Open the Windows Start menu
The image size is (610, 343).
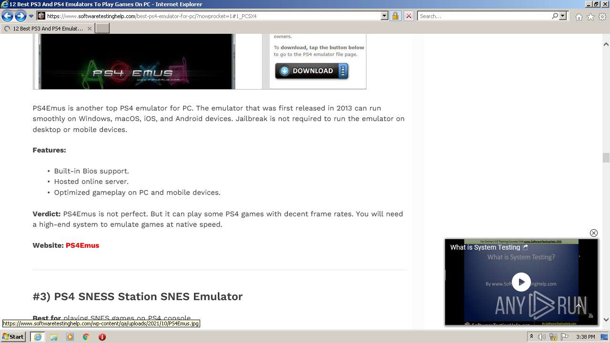[13, 337]
